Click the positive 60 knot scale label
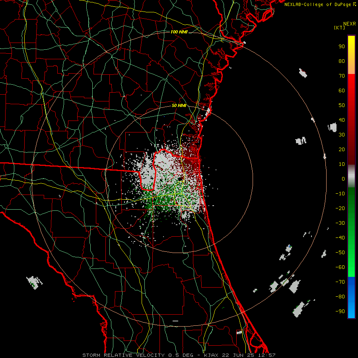The image size is (358, 358). 342,91
